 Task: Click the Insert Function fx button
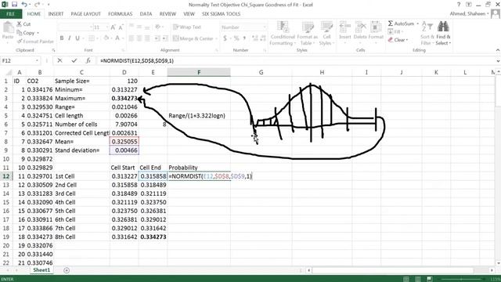[x=88, y=60]
